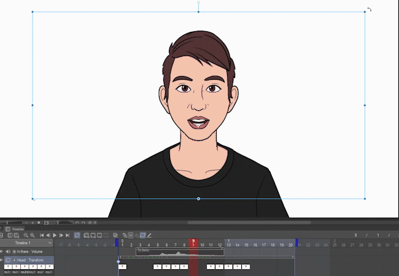Zoom in the timeline with magnifier plus
The height and width of the screenshot is (276, 399).
[32, 236]
